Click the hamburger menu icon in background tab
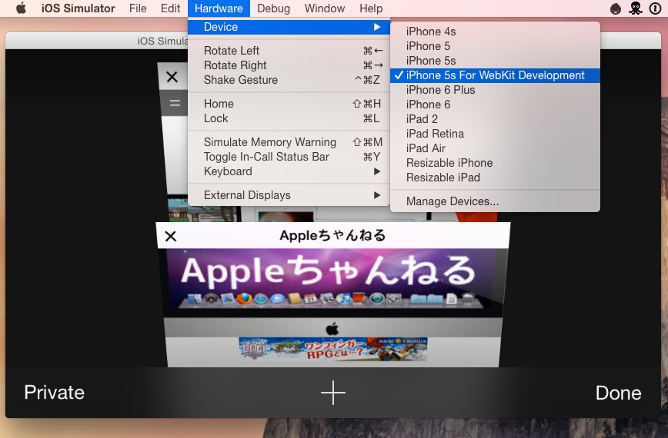The image size is (668, 438). (x=175, y=103)
